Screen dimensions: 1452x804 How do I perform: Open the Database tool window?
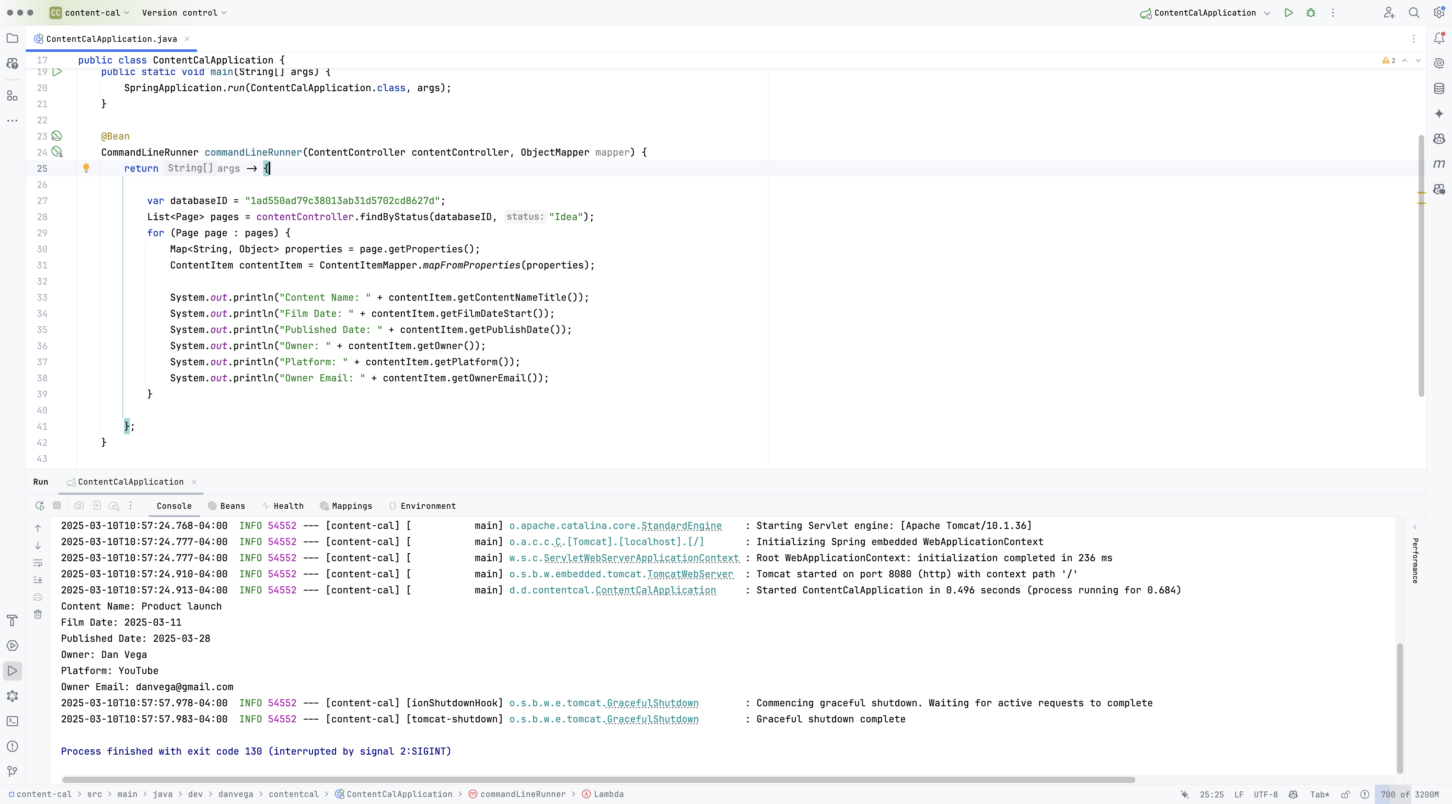click(1439, 88)
